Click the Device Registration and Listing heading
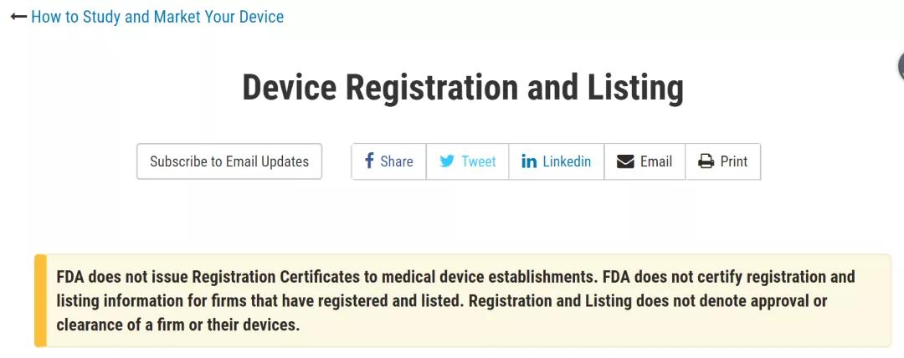This screenshot has height=358, width=904. coord(463,88)
